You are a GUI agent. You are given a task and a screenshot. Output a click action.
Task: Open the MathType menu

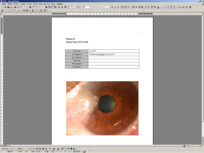(47, 4)
